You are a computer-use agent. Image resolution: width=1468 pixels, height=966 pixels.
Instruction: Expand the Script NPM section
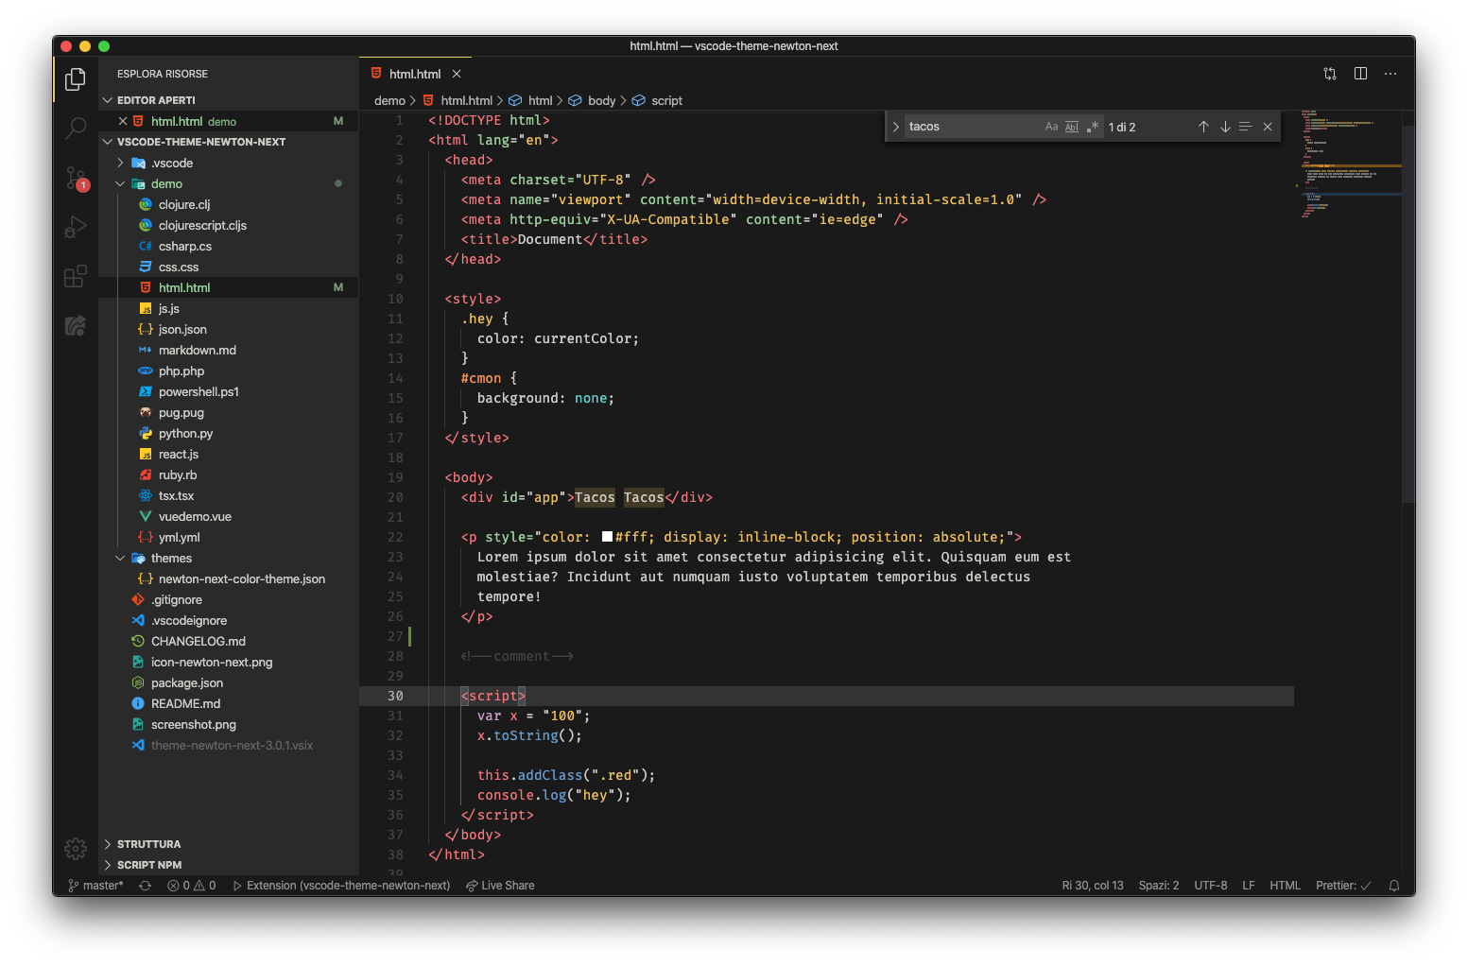229,865
